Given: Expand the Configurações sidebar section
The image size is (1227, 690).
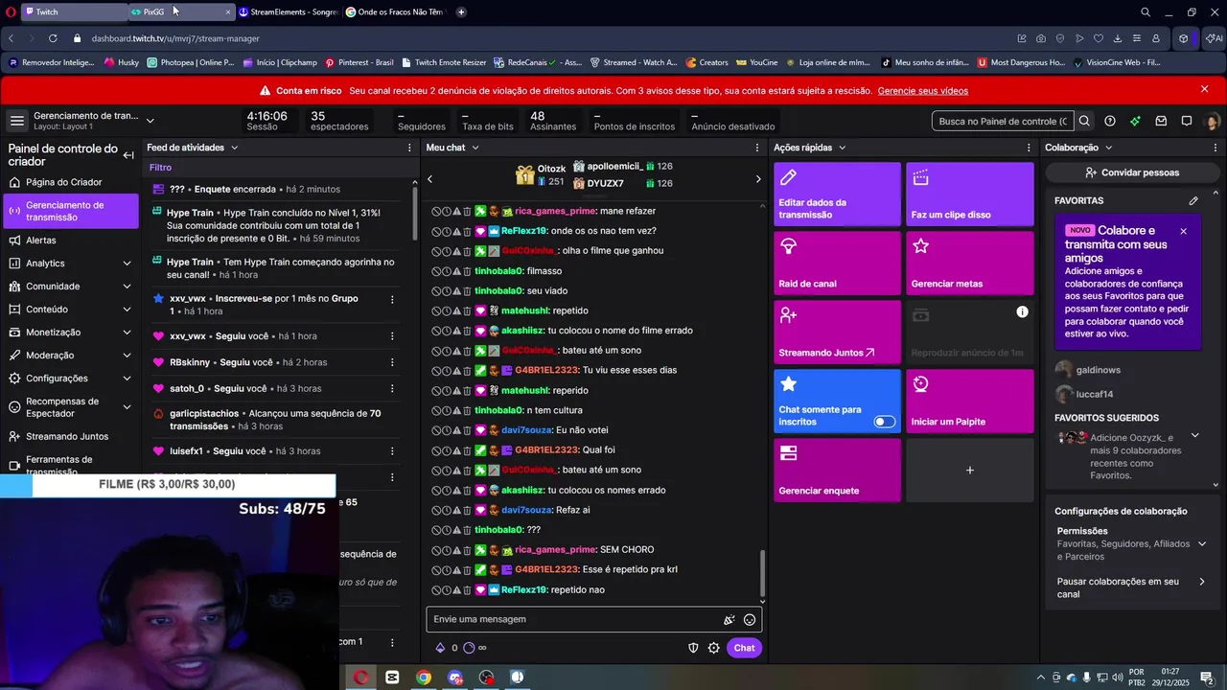Looking at the screenshot, I should 127,379.
